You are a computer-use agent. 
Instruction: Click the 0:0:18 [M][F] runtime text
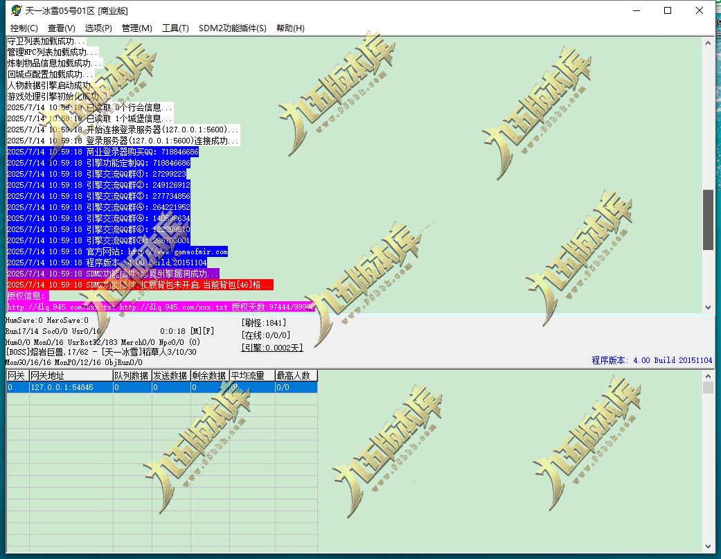(x=187, y=331)
